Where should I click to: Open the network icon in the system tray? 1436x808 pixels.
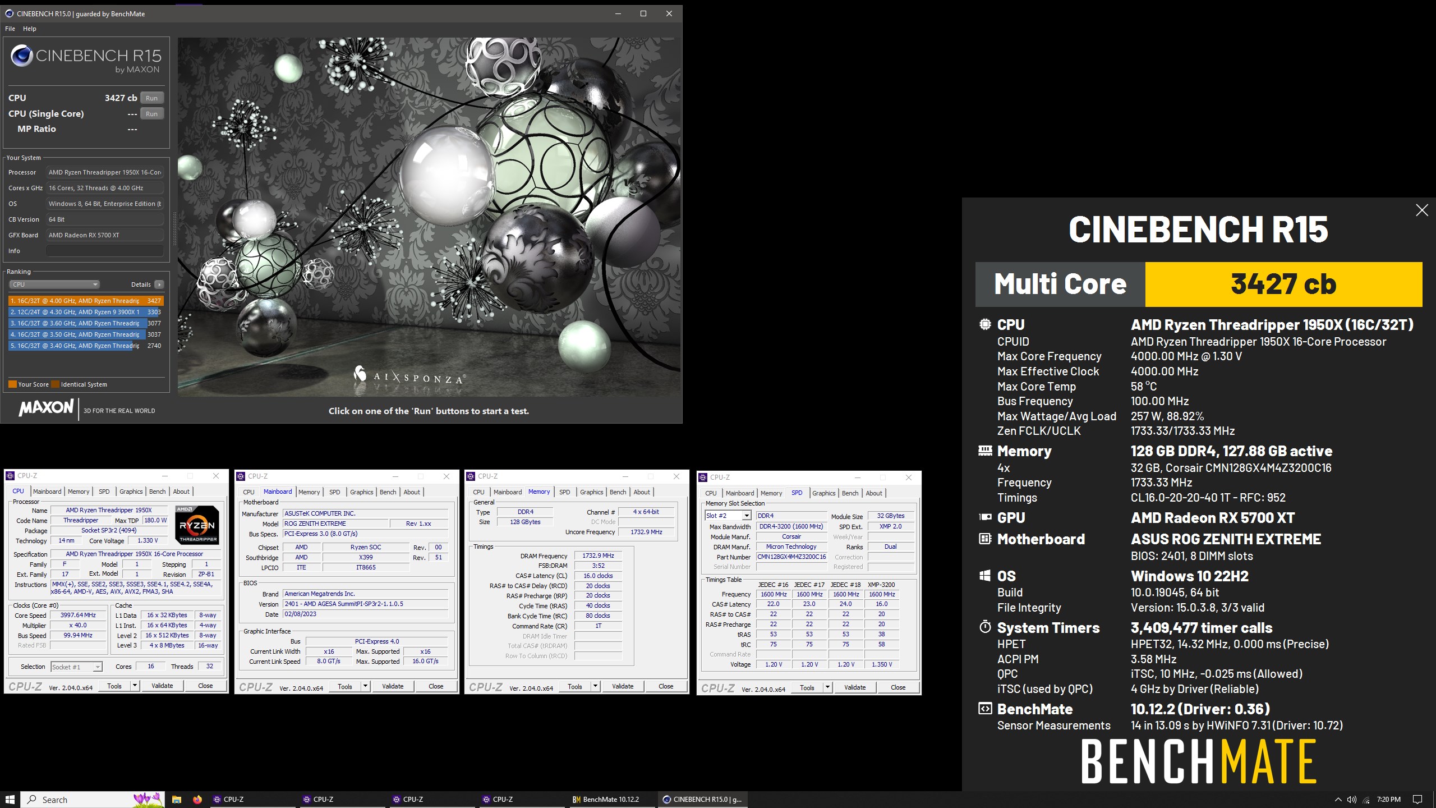1366,800
